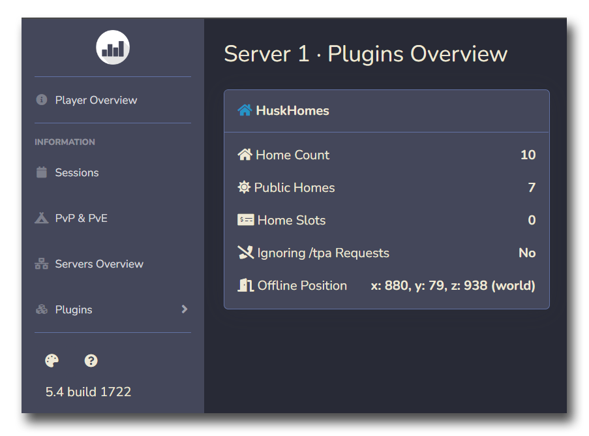The height and width of the screenshot is (436, 589).
Task: Click the Plan analytics logo icon
Action: pos(113,48)
